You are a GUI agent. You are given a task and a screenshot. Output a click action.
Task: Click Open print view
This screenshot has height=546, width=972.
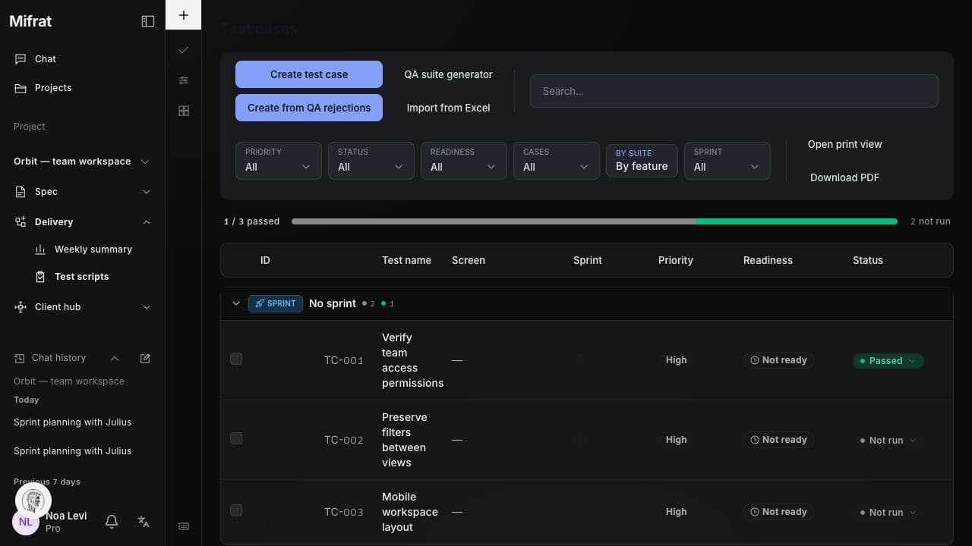click(844, 144)
